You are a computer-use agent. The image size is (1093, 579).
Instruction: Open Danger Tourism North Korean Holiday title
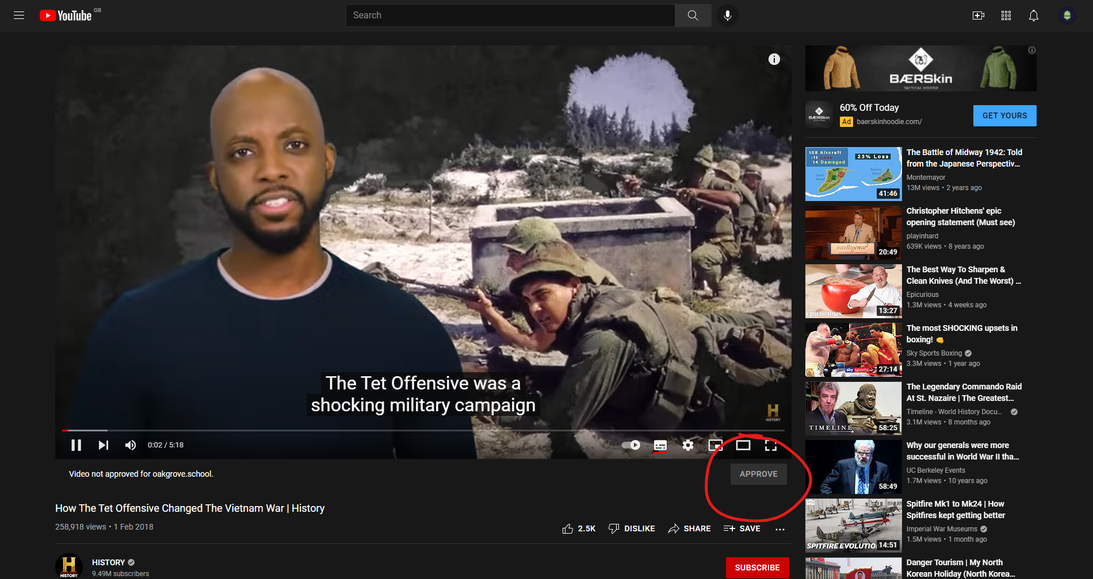961,568
